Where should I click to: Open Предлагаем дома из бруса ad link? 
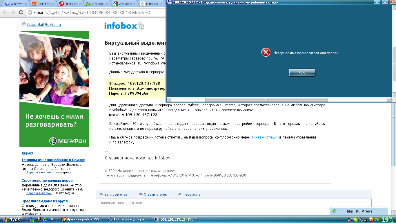pos(45,201)
